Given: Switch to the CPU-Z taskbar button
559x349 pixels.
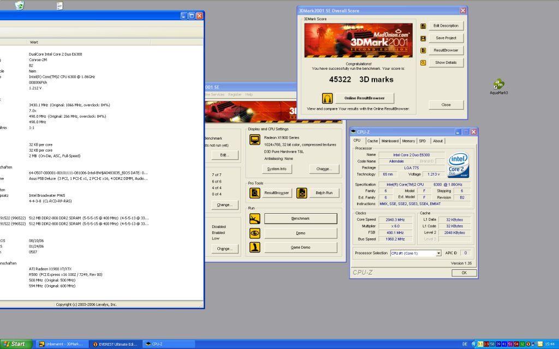Looking at the screenshot, I should (x=169, y=344).
